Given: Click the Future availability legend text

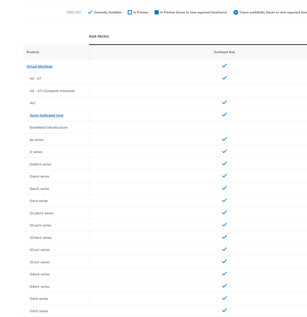Looking at the screenshot, I should pyautogui.click(x=273, y=12).
